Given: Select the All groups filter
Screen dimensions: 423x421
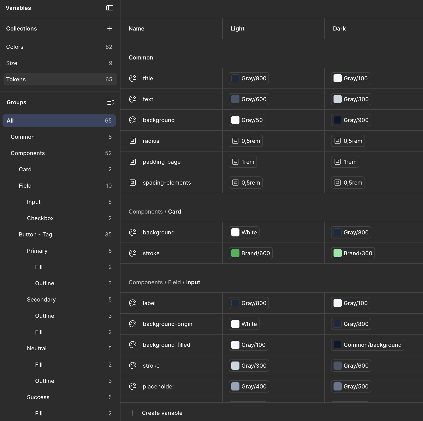Looking at the screenshot, I should [x=59, y=121].
